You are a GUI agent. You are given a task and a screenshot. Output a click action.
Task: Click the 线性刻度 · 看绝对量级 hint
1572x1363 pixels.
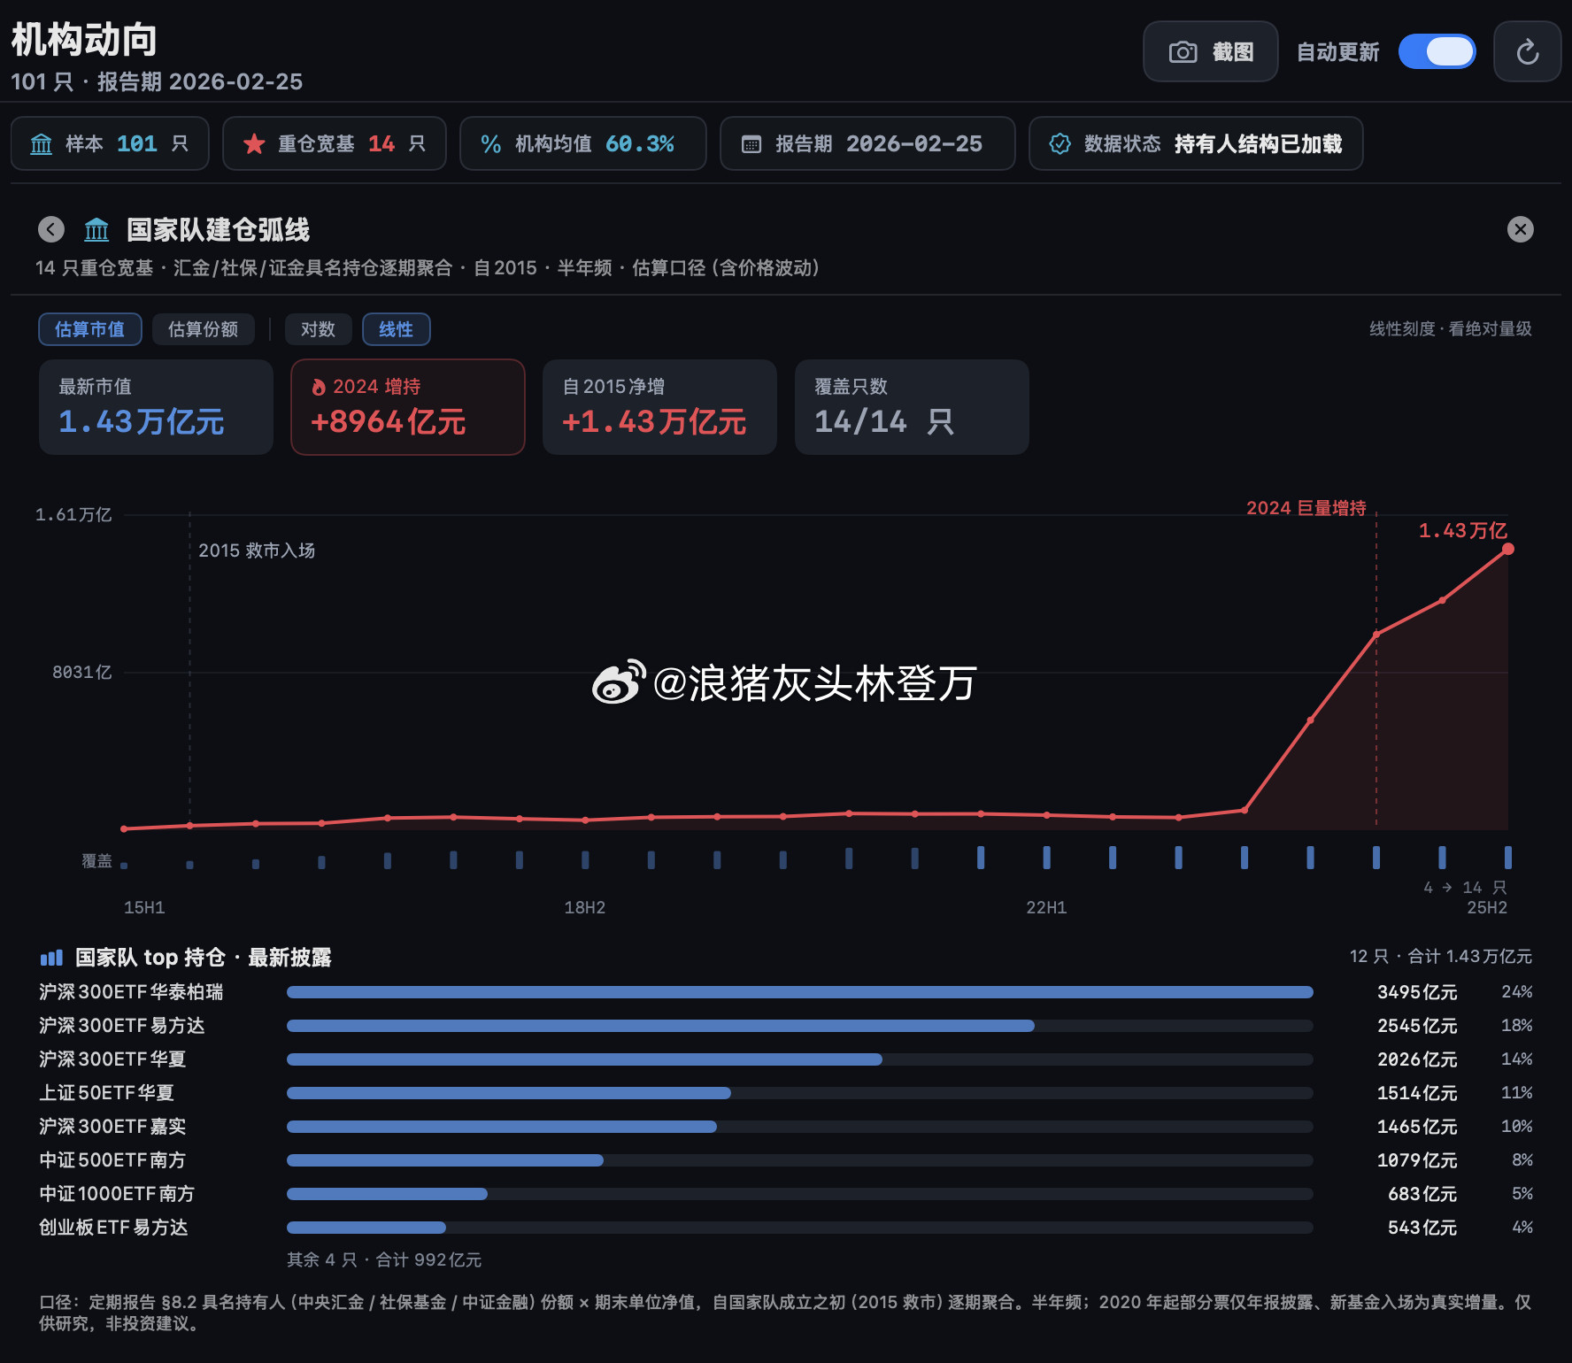1451,329
